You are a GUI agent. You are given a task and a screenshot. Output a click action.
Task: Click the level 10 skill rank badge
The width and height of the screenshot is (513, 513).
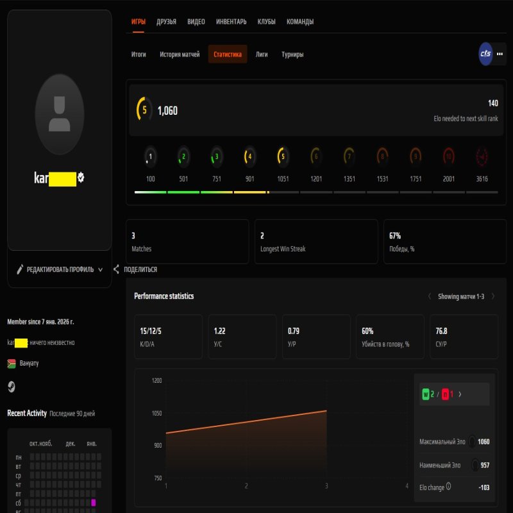tap(448, 156)
